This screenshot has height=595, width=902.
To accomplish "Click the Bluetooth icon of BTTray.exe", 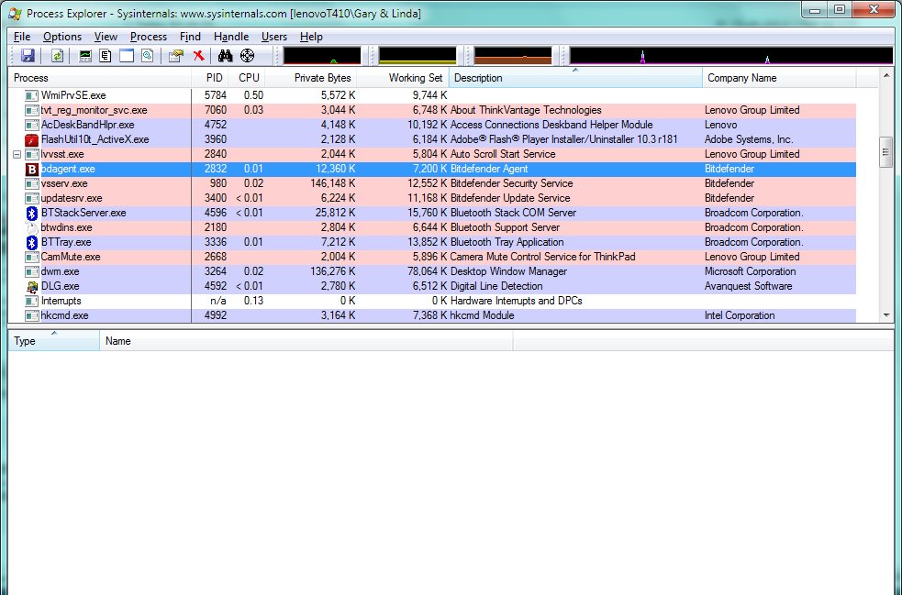I will (x=31, y=243).
